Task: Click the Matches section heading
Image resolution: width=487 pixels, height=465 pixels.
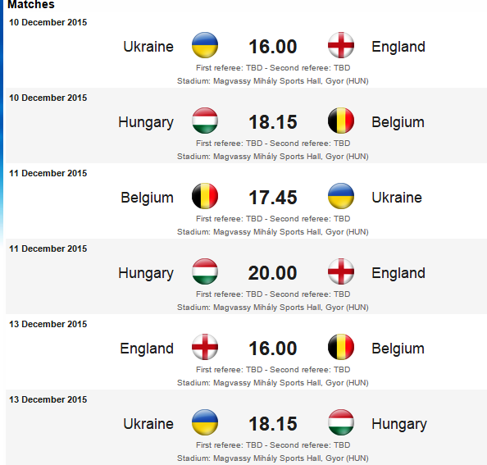Action: point(31,4)
